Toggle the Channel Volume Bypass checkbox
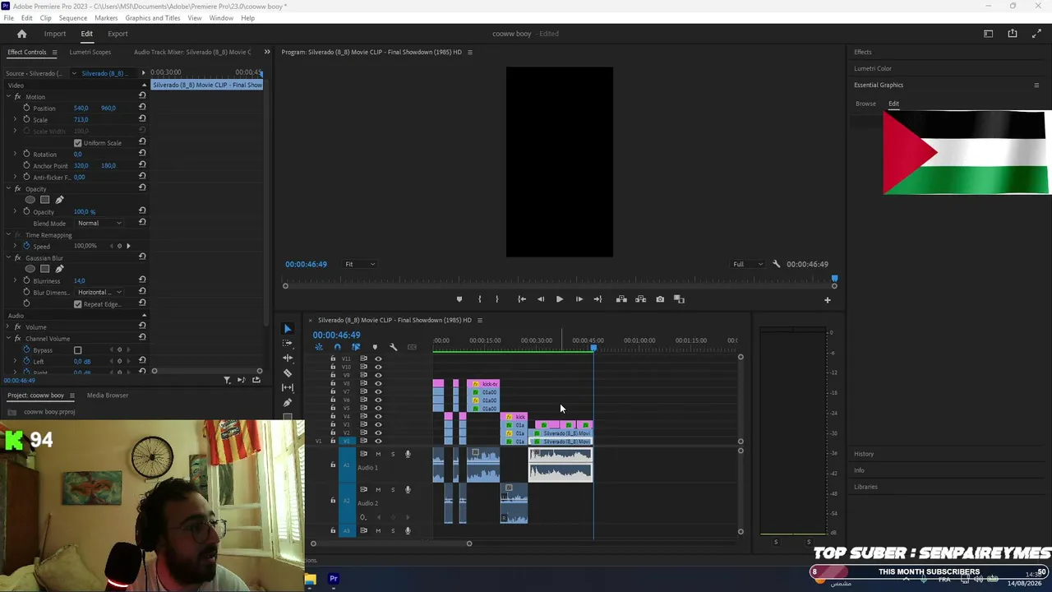This screenshot has height=592, width=1052. 78,350
